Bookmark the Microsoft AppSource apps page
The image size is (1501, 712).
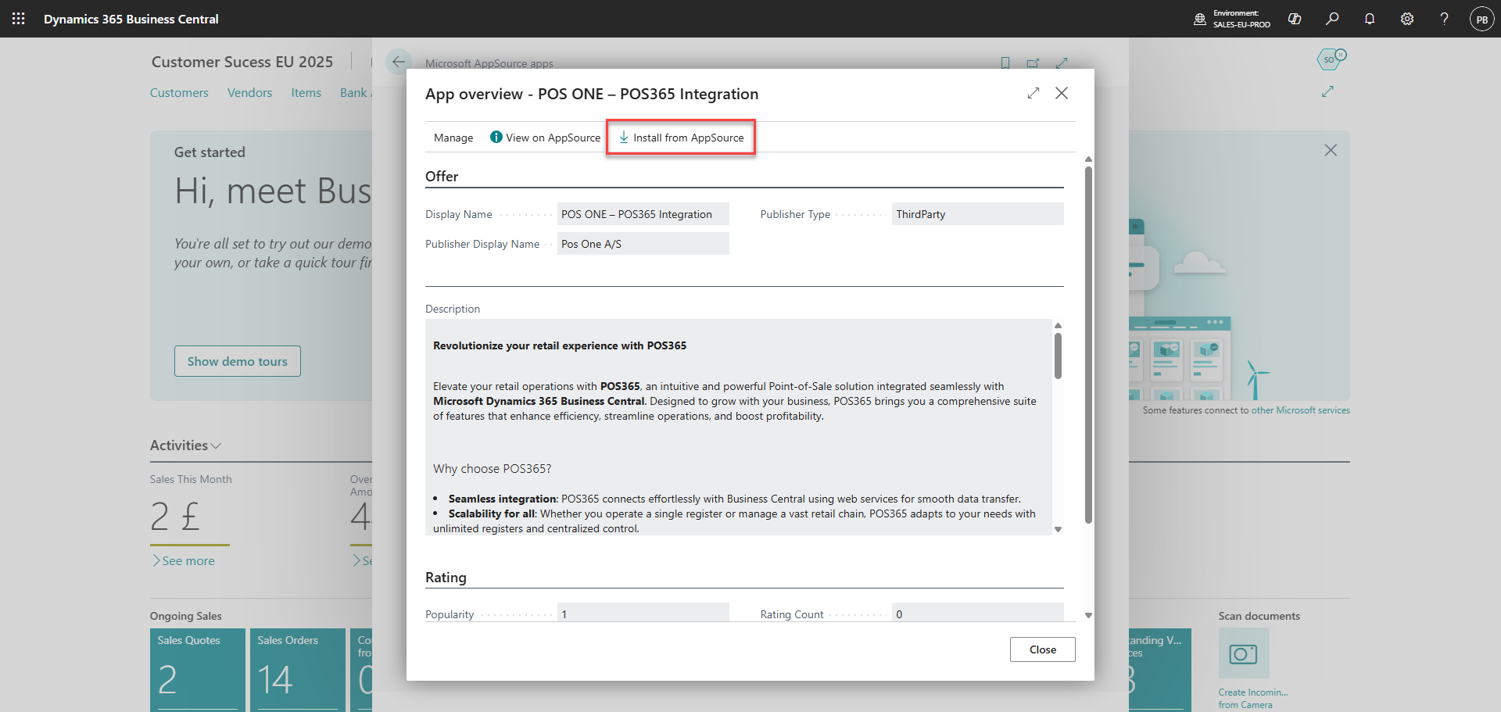click(1005, 63)
